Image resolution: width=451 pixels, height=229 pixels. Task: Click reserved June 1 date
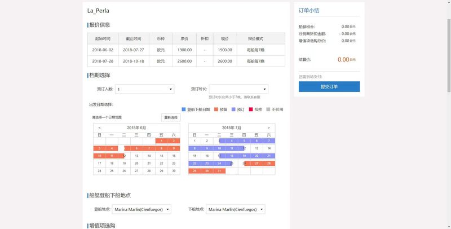coord(161,141)
